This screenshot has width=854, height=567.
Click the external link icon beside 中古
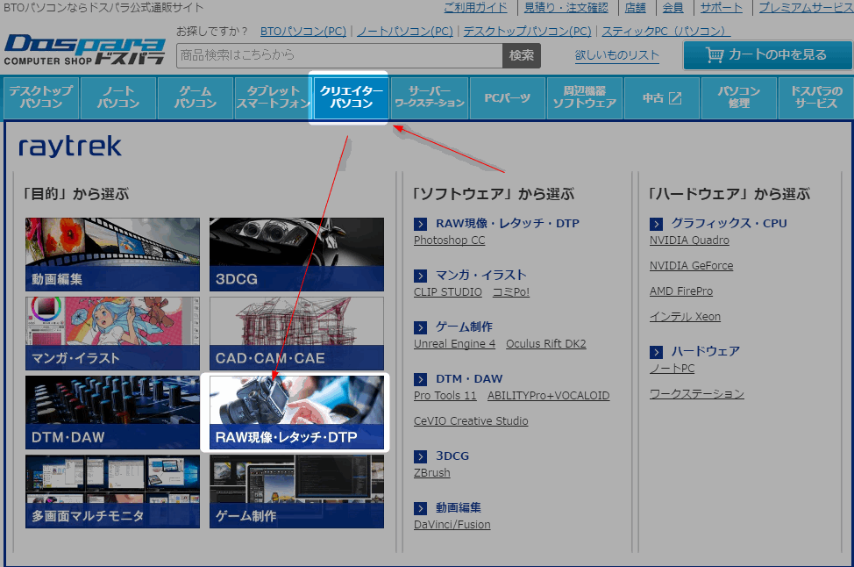[675, 98]
